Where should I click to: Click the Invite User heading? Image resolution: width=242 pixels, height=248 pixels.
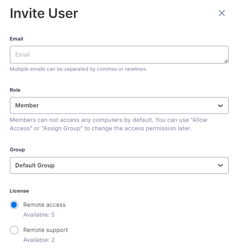click(x=44, y=14)
